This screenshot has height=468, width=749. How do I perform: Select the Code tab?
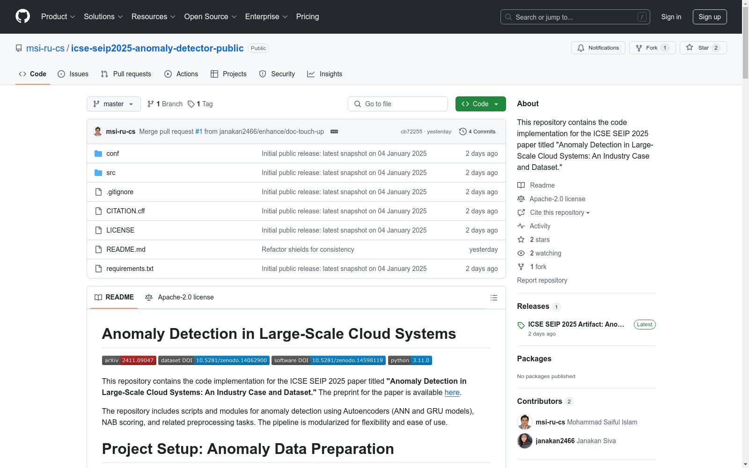tap(33, 74)
